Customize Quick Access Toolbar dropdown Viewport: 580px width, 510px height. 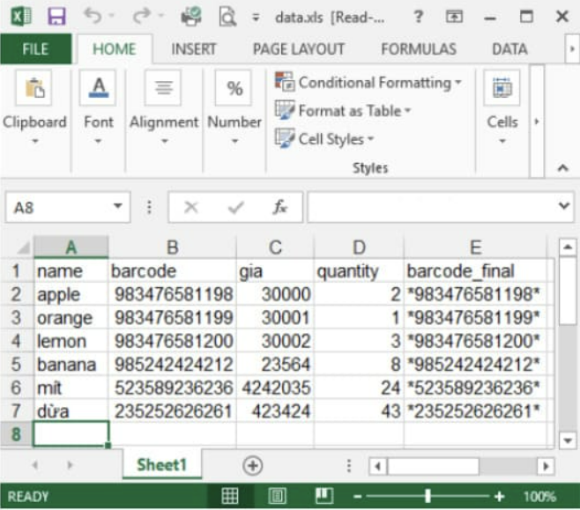256,18
